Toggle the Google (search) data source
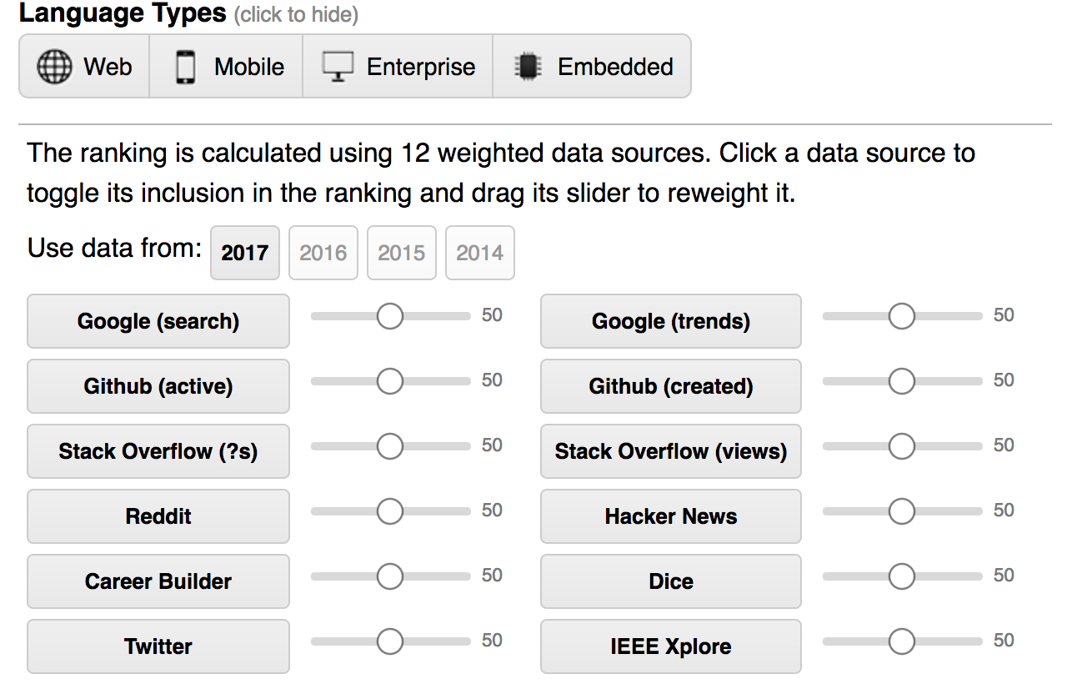 (158, 321)
